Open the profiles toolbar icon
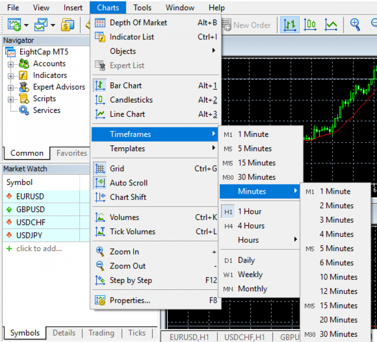The image size is (377, 342). point(41,25)
